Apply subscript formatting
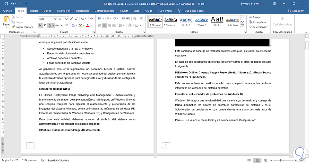Image resolution: width=309 pixels, height=163 pixels. (62, 25)
